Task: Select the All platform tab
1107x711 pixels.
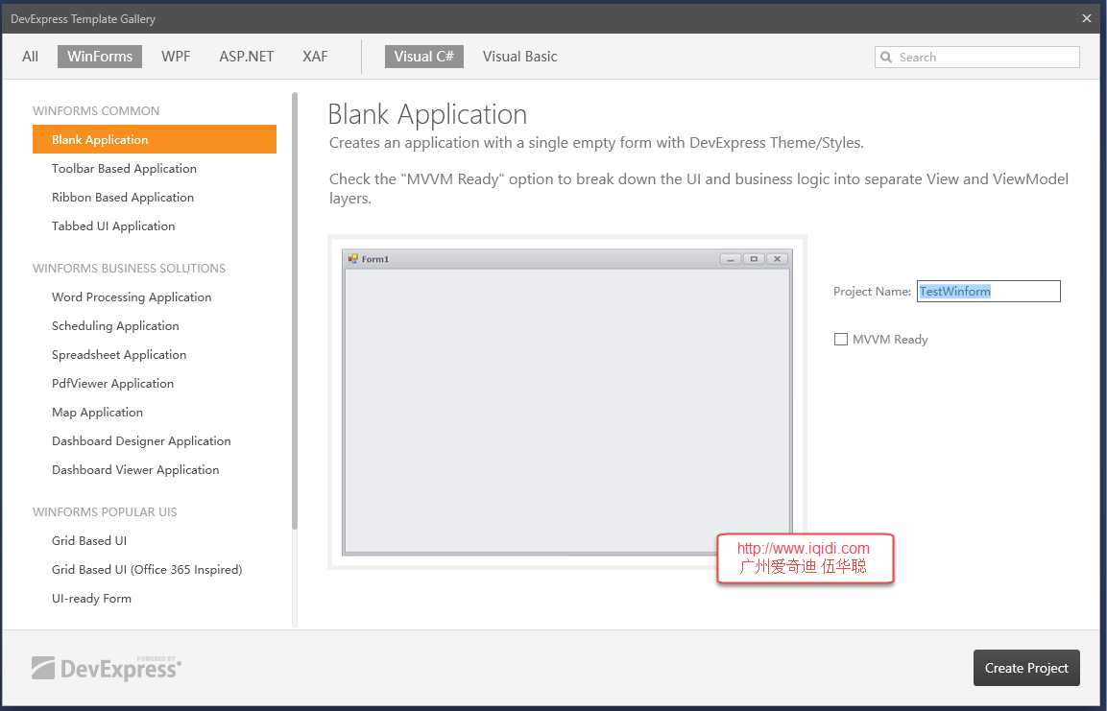Action: [31, 57]
